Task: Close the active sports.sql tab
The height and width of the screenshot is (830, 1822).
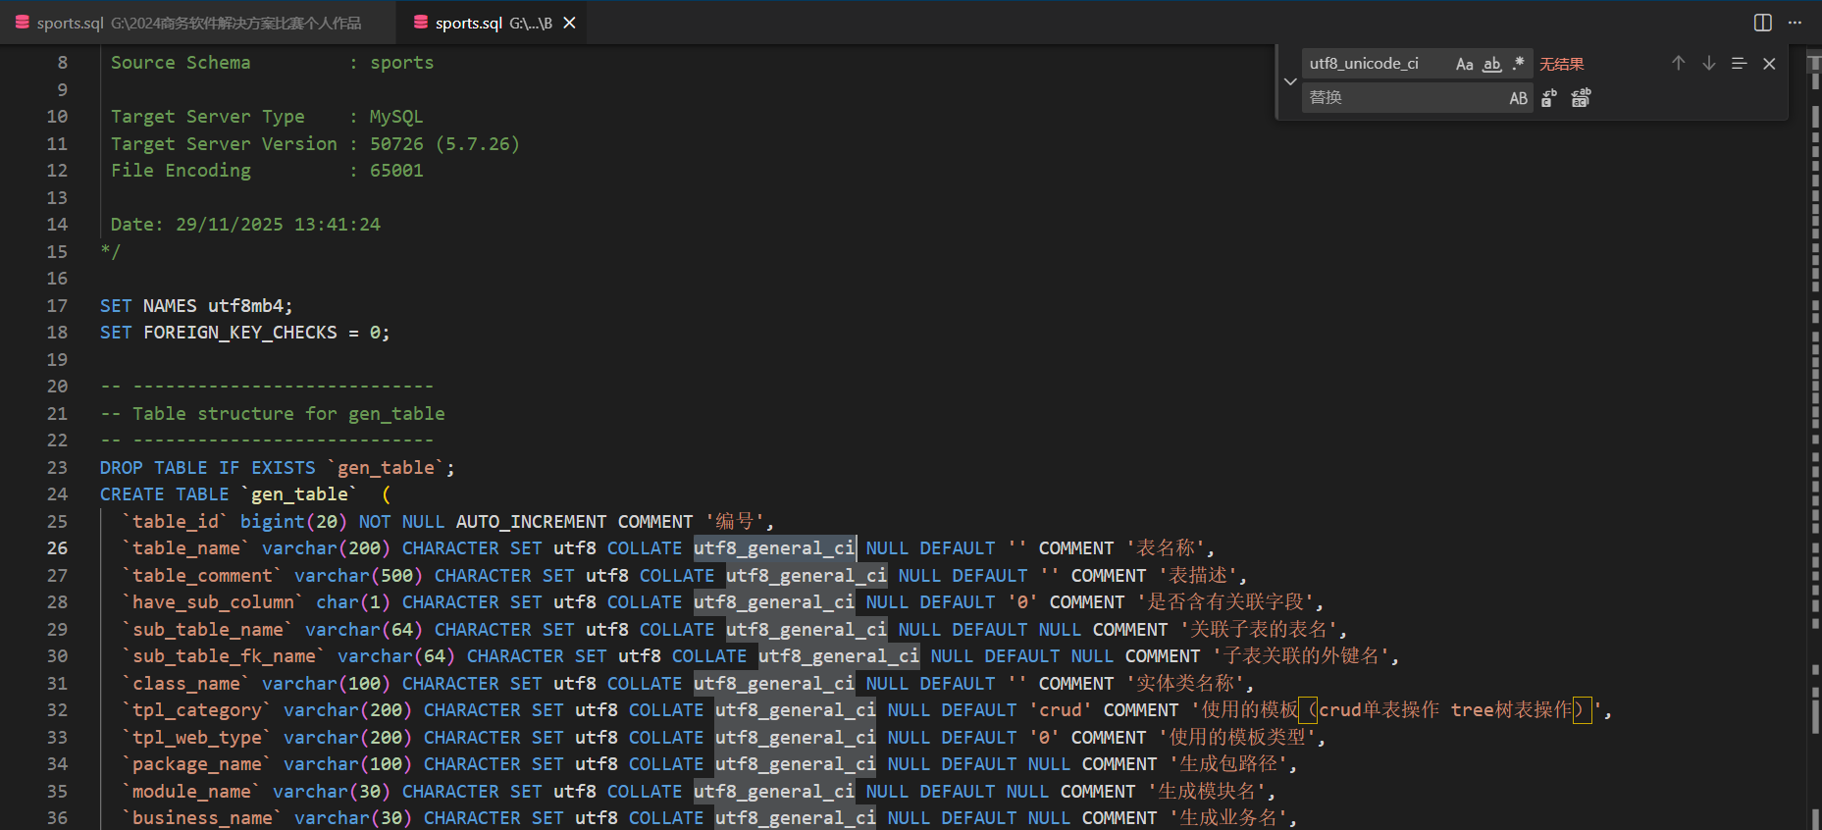Action: [569, 23]
